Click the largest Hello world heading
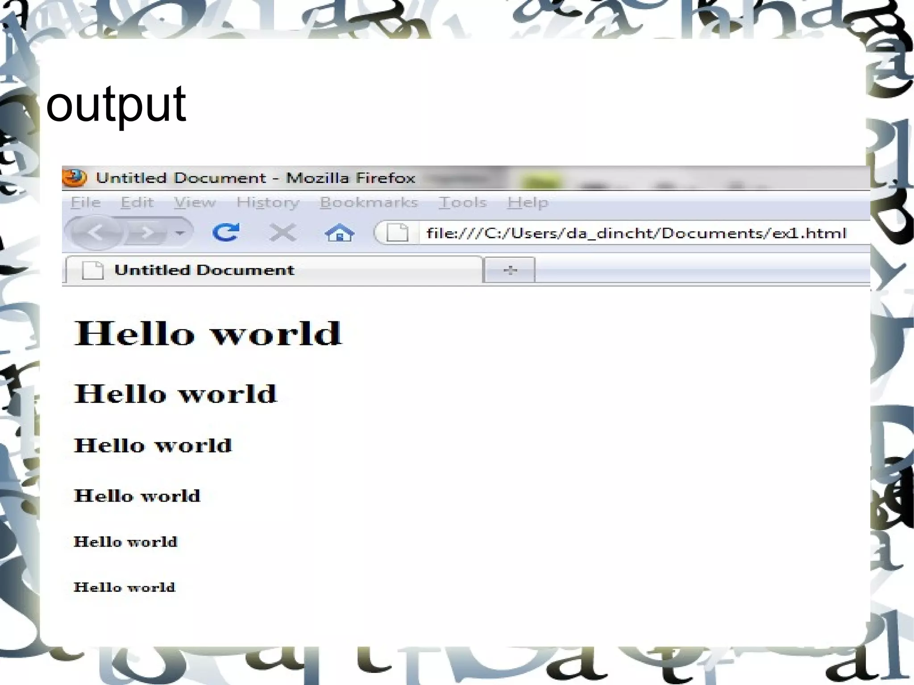The width and height of the screenshot is (914, 685). click(x=208, y=333)
